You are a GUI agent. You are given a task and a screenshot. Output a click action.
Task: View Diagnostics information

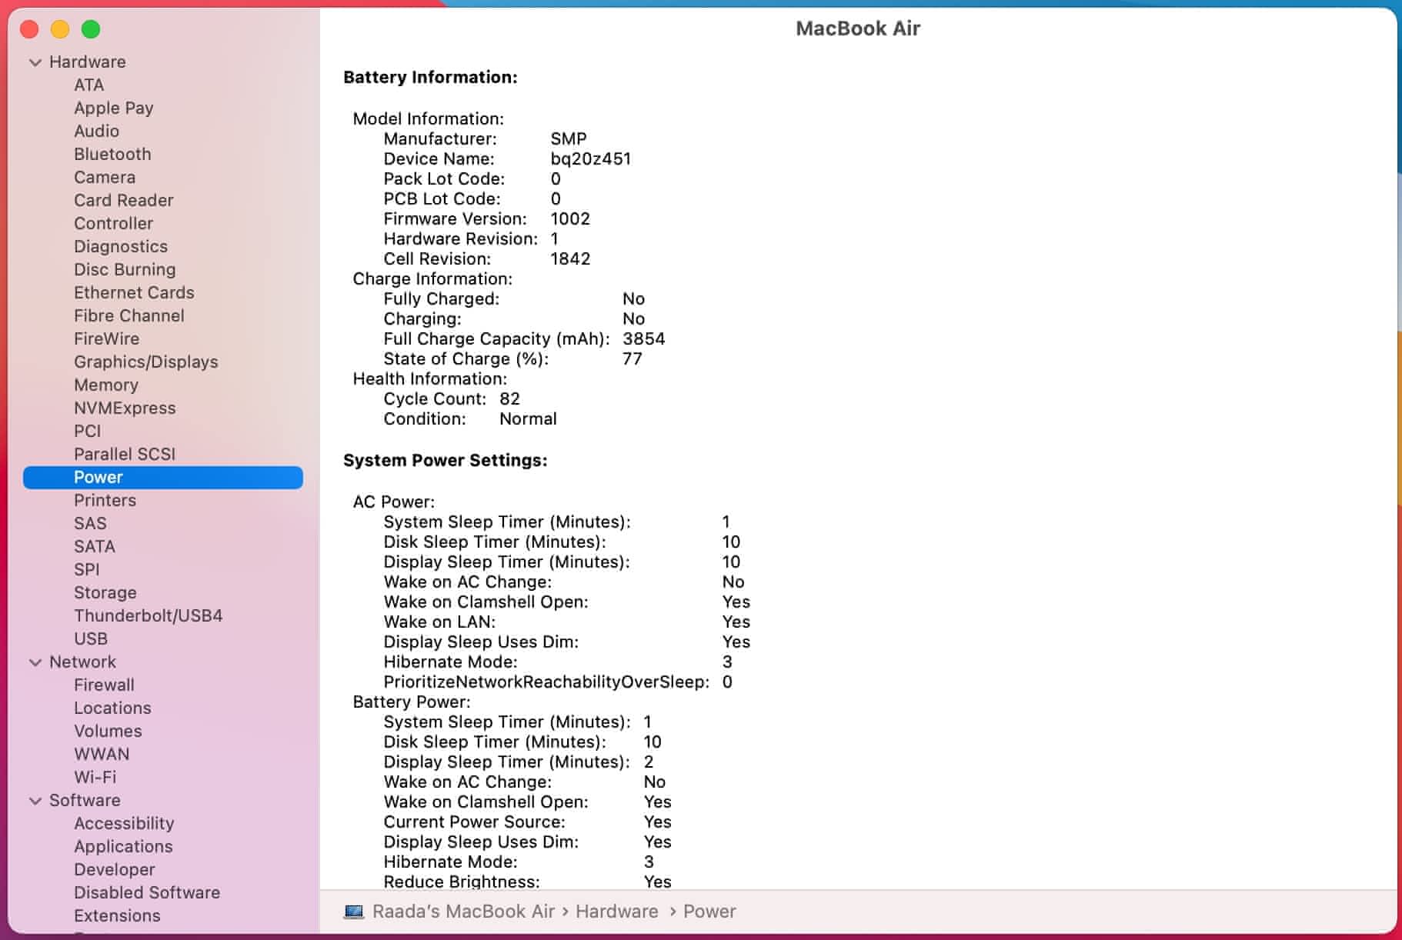coord(121,246)
